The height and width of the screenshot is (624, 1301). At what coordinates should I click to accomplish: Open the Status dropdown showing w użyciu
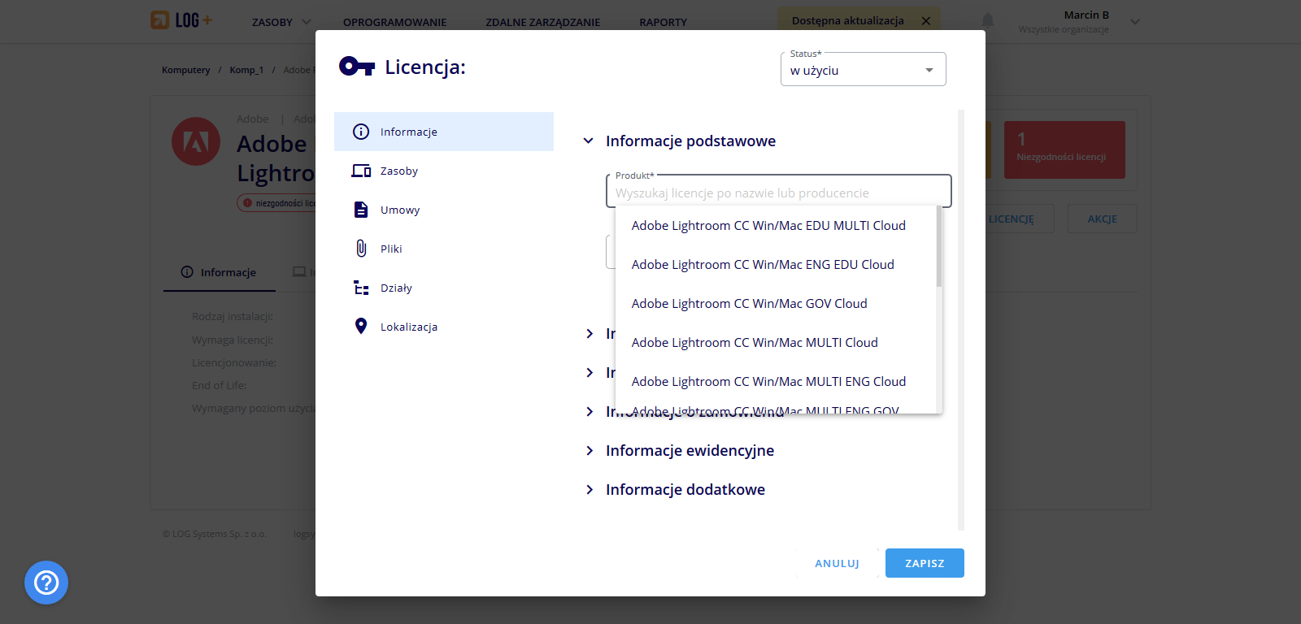(863, 71)
